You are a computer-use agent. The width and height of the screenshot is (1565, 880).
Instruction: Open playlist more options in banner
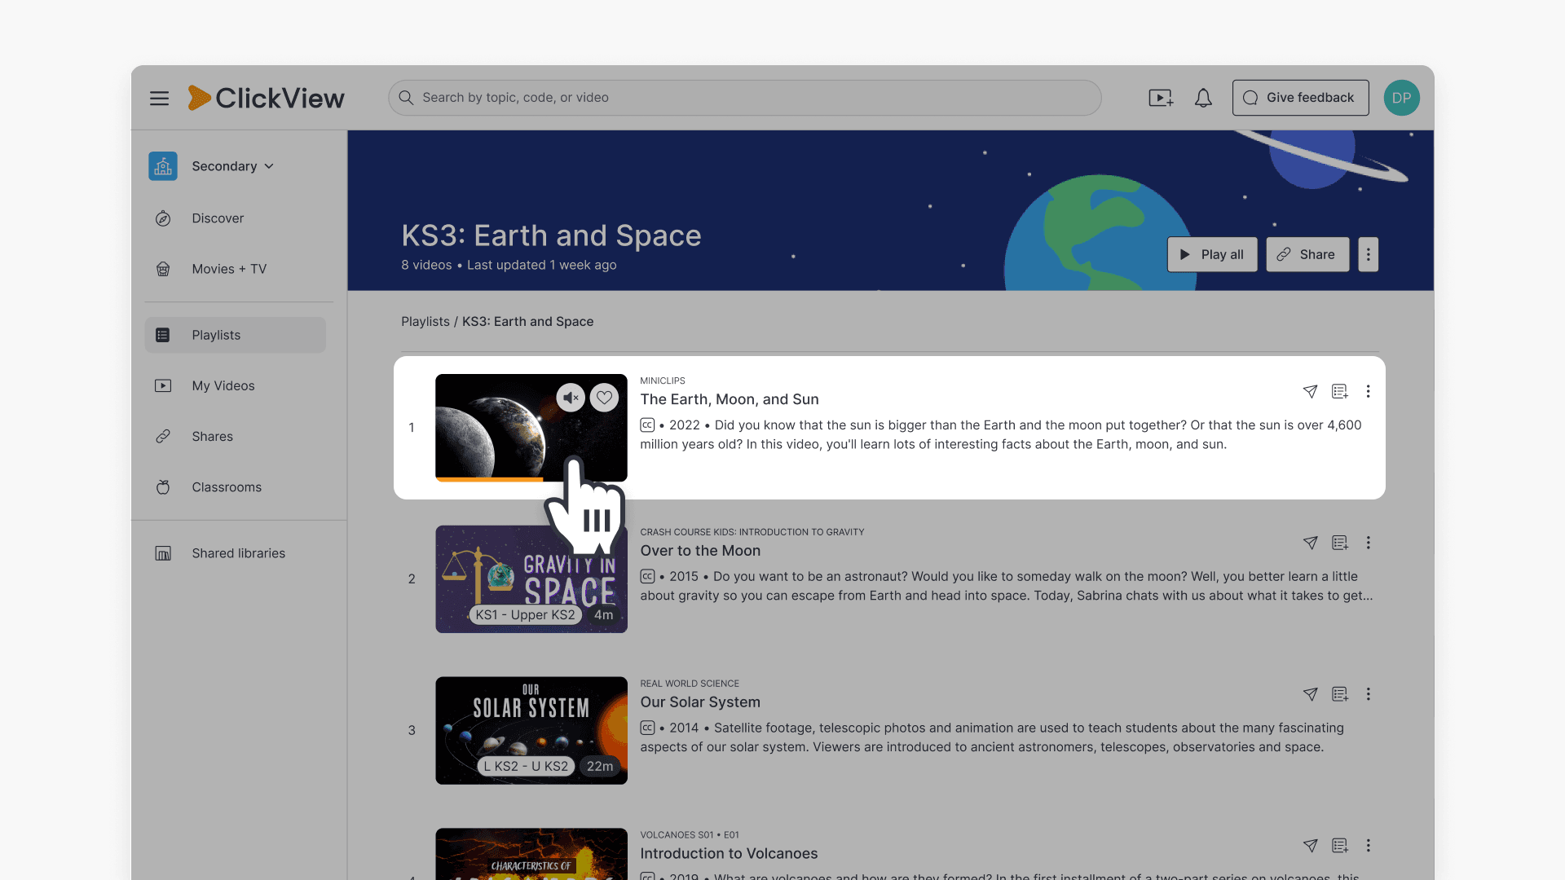pyautogui.click(x=1369, y=254)
